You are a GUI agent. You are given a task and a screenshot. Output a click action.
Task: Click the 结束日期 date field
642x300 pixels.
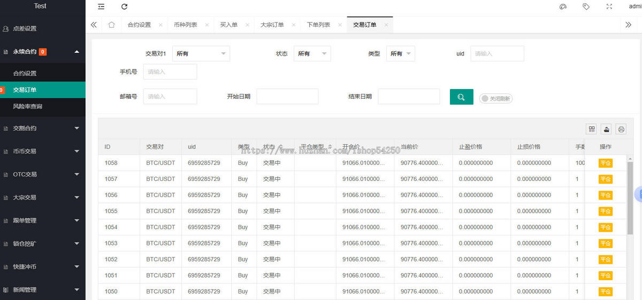point(409,96)
